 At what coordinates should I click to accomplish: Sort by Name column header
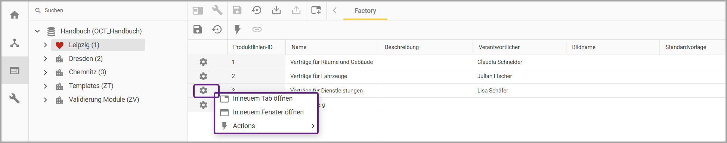[x=299, y=47]
